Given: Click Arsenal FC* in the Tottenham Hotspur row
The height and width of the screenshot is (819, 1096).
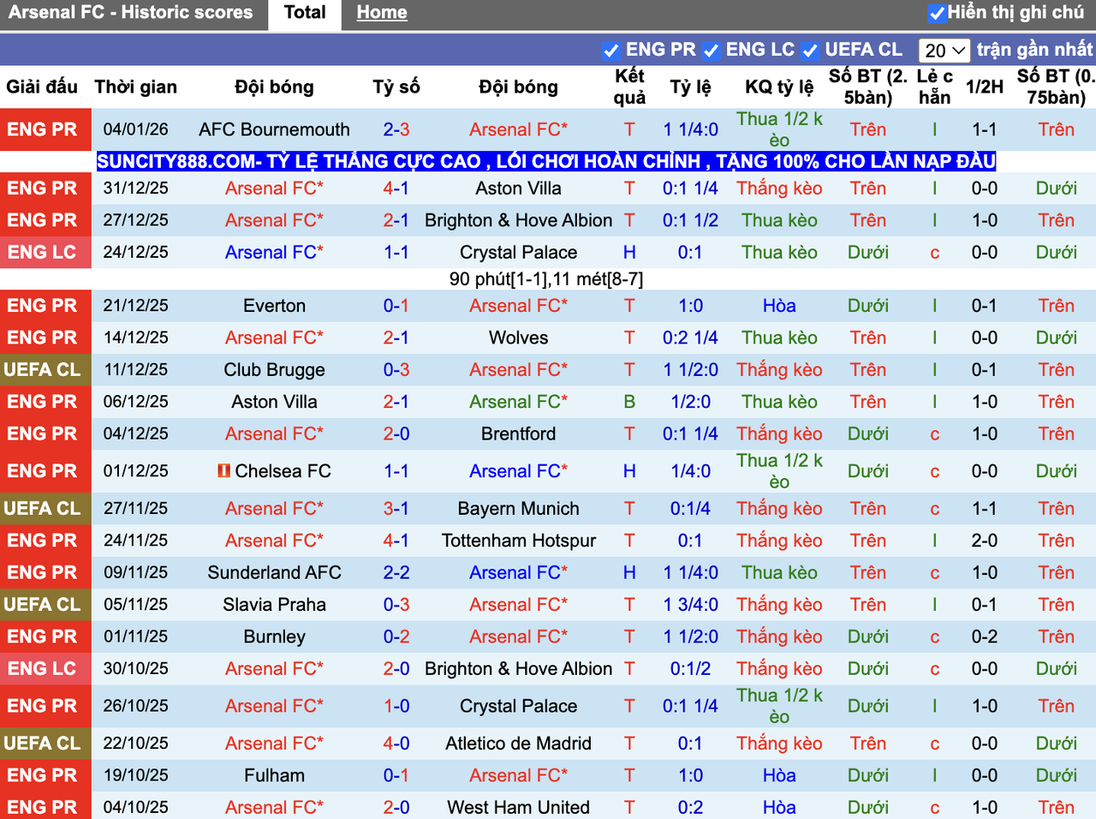Looking at the screenshot, I should (274, 541).
